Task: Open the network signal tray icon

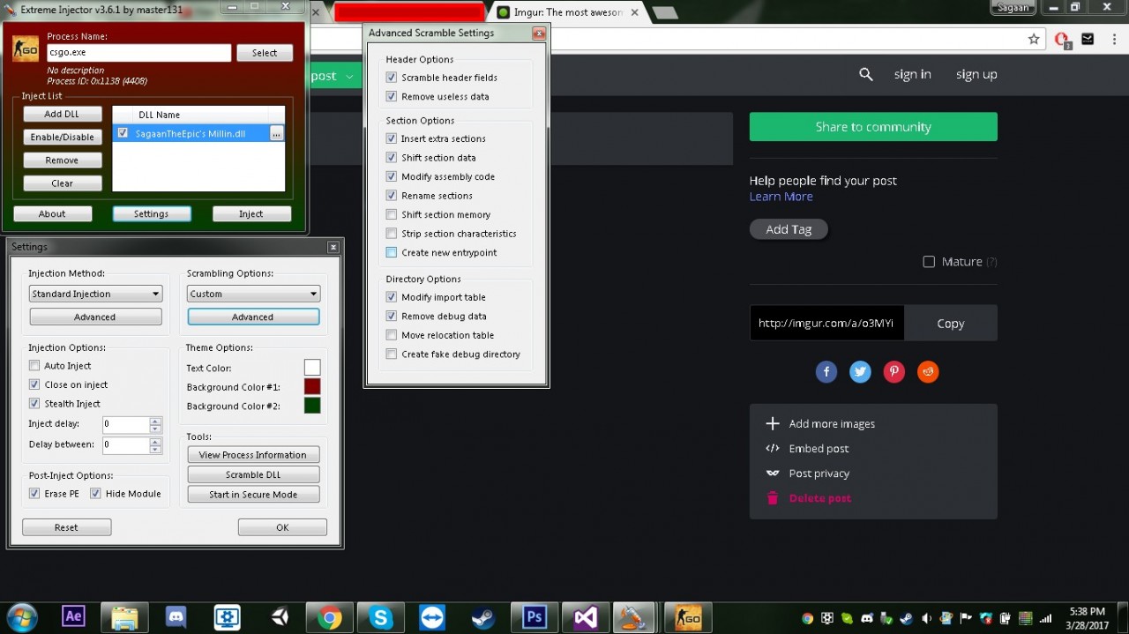Action: [1046, 618]
